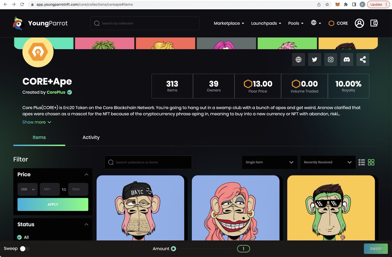Open the Launchpads menu
This screenshot has width=392, height=257.
click(266, 23)
